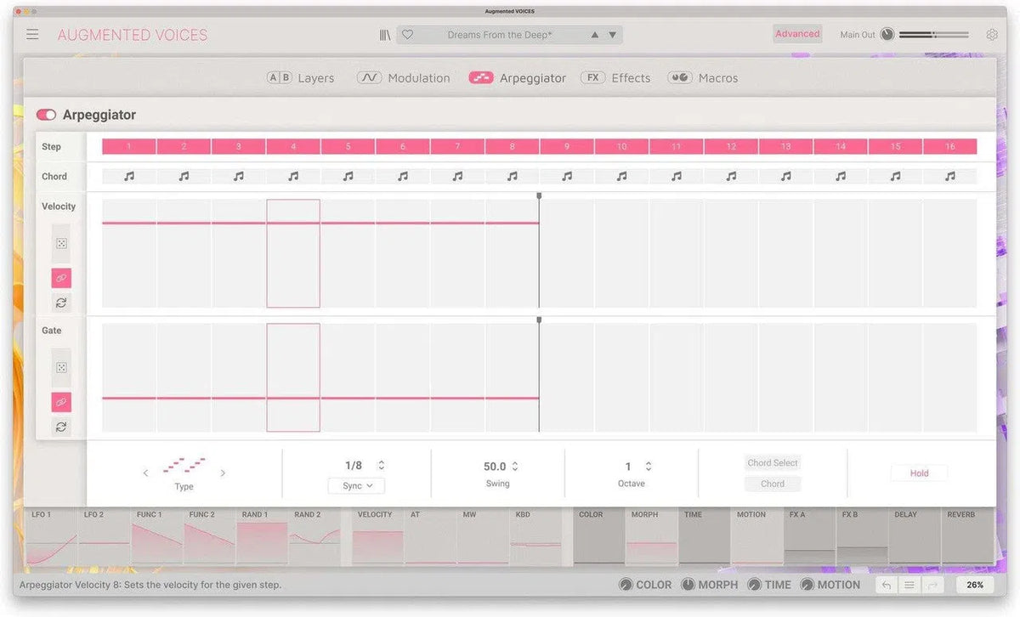Click the Swing value stepper

pyautogui.click(x=515, y=467)
